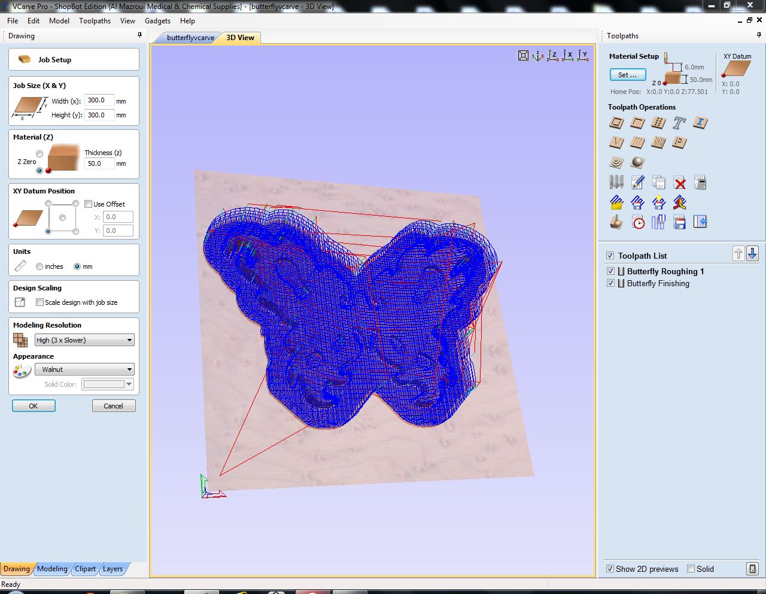Switch to the Layers tab

click(113, 569)
